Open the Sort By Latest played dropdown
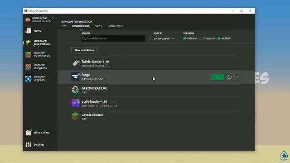Screen dimensions: 290x163 pyautogui.click(x=164, y=38)
